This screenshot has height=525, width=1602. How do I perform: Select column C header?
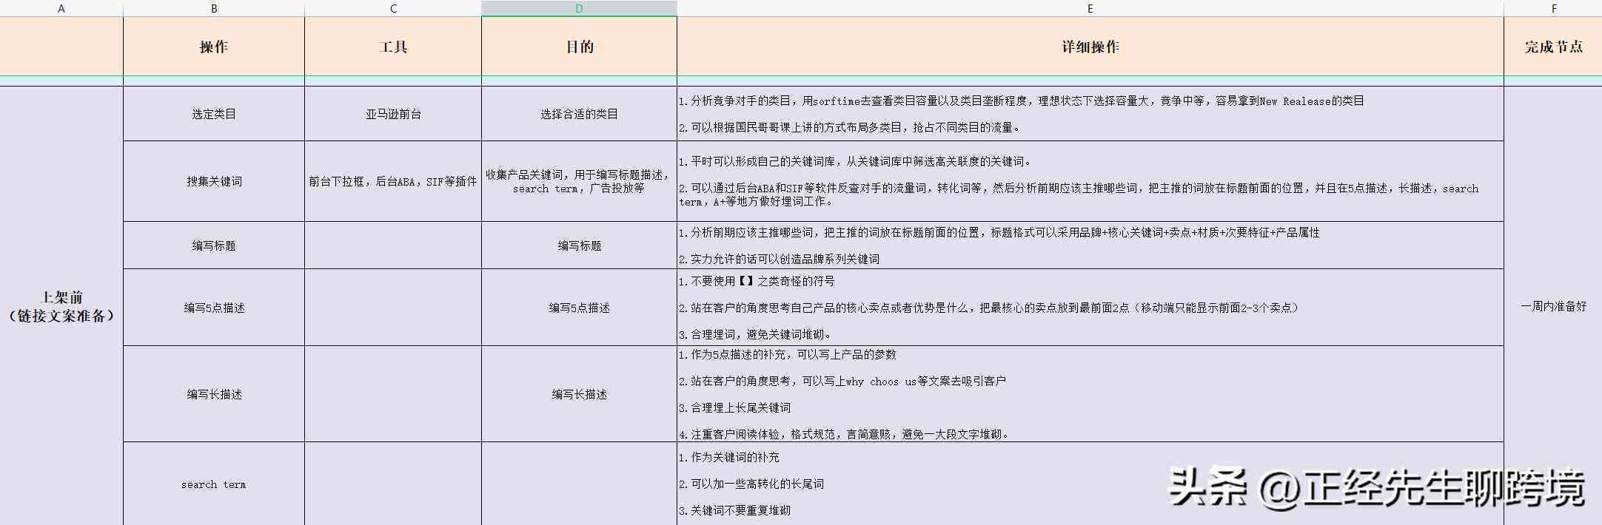click(393, 8)
